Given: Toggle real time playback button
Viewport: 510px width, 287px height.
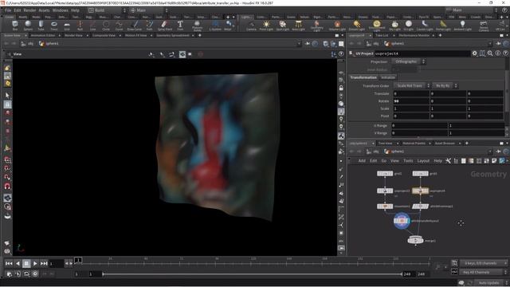Looking at the screenshot, I should pos(35,274).
